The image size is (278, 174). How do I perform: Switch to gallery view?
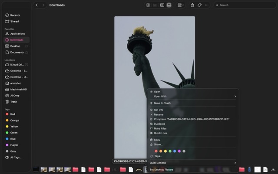tap(169, 5)
